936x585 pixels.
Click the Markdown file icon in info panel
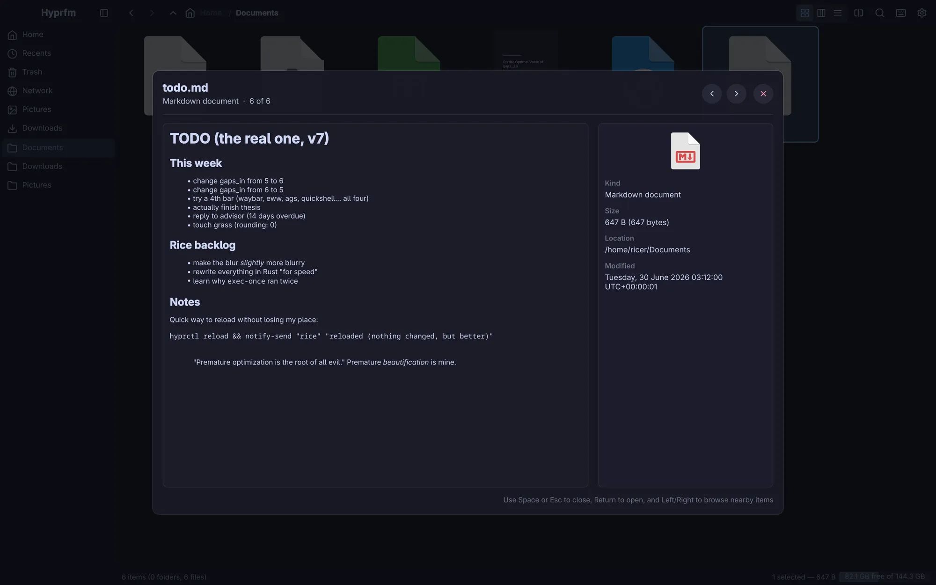point(686,151)
